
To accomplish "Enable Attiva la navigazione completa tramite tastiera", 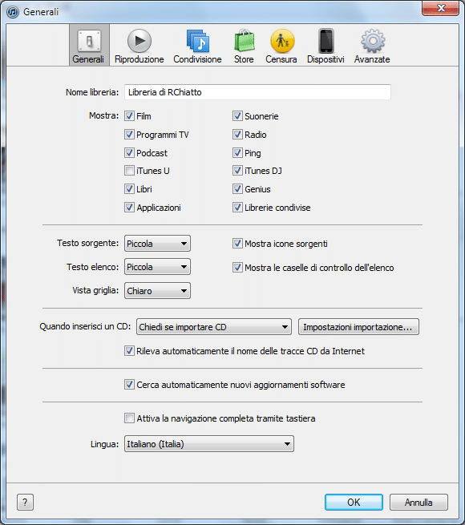I will (x=129, y=418).
